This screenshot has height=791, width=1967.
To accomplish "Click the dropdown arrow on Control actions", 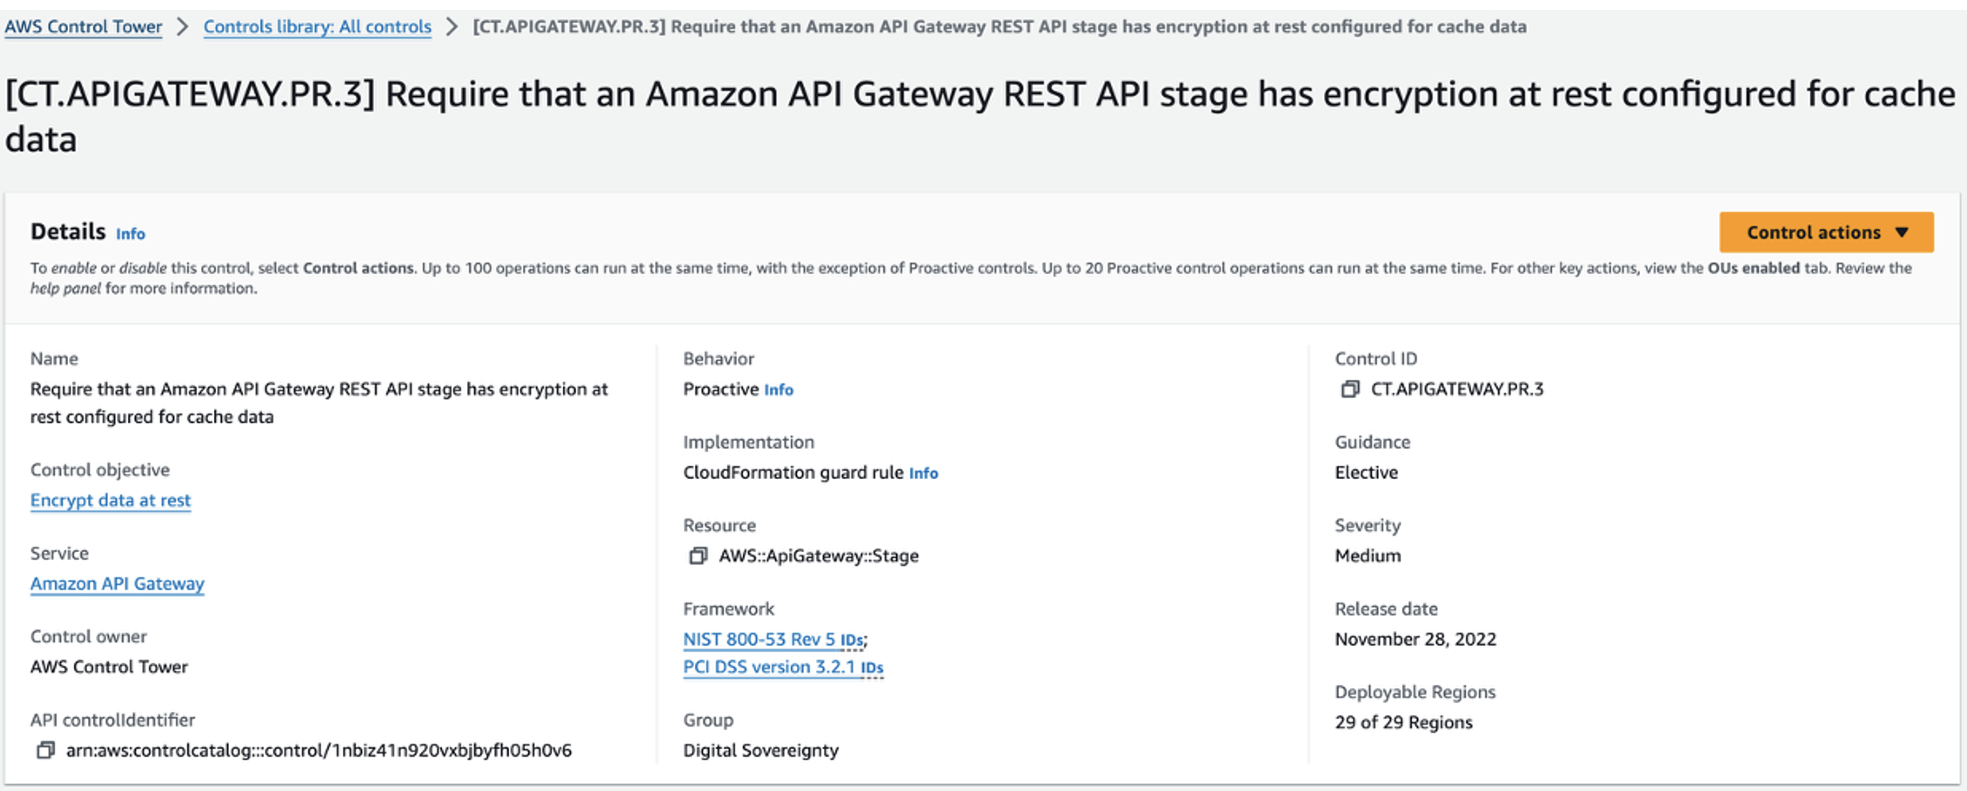I will (1901, 232).
